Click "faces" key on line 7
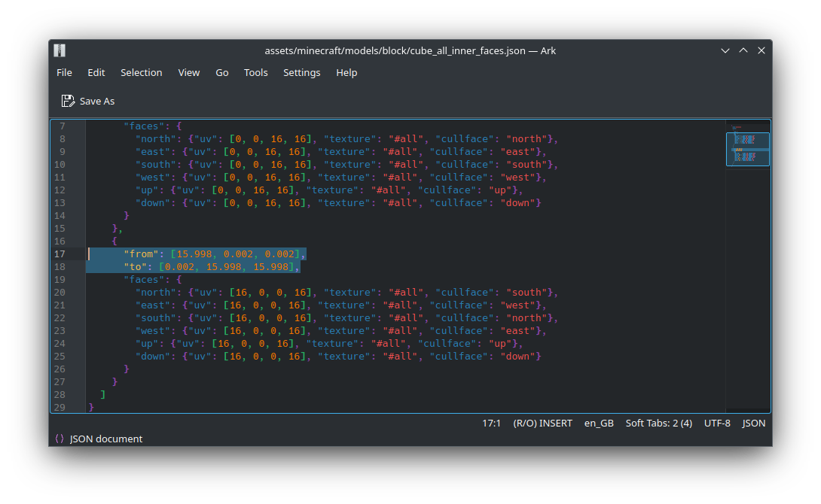 point(144,126)
